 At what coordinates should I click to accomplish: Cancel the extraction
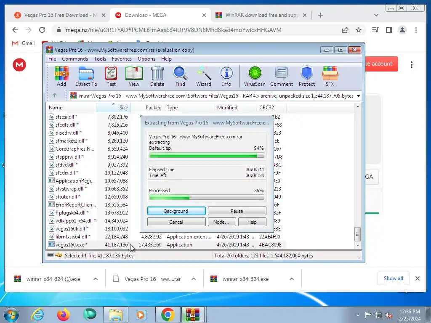click(x=176, y=222)
